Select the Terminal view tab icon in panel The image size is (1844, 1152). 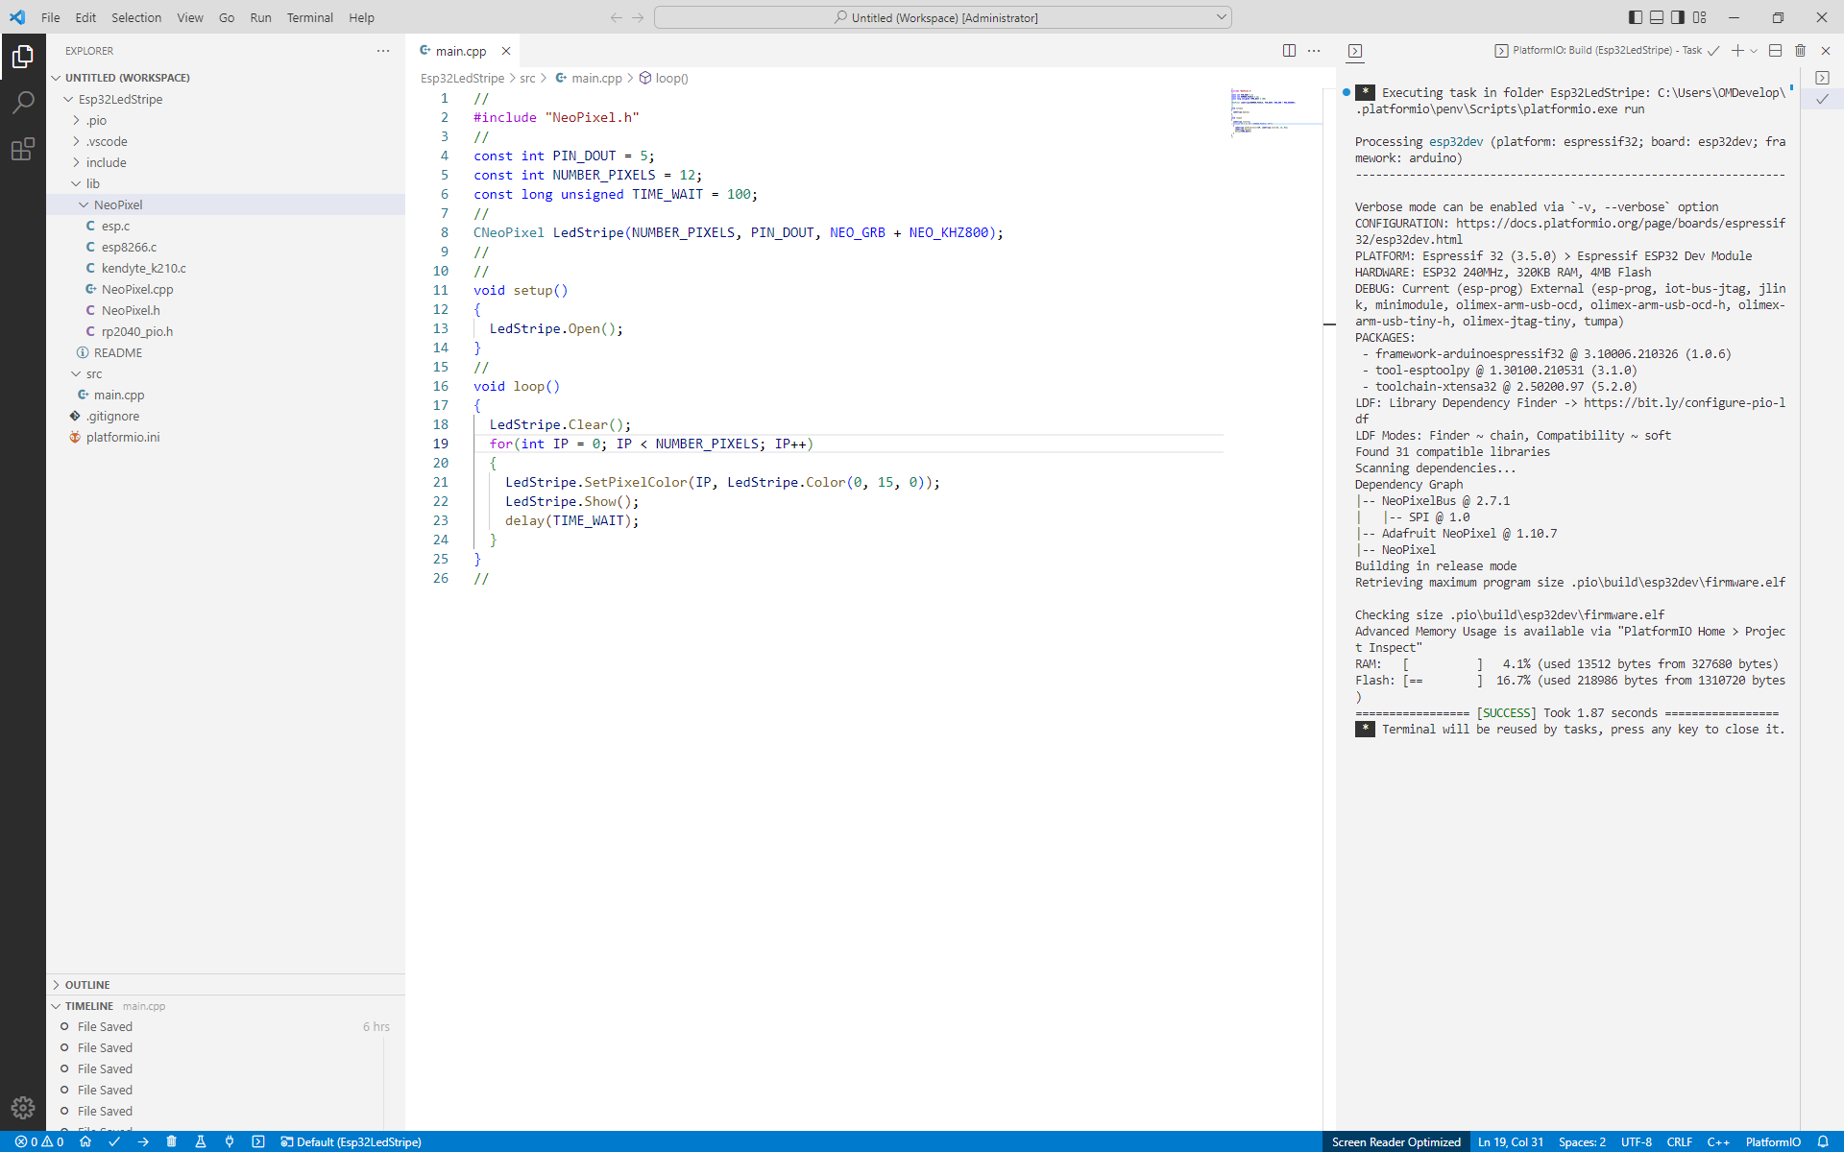tap(1355, 51)
